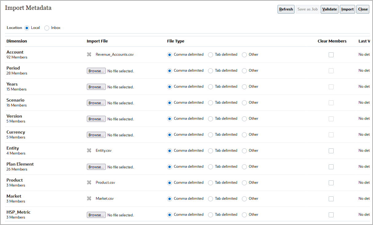This screenshot has height=225, width=373.
Task: Tick Clear Members for the Product dimension
Action: (x=331, y=183)
